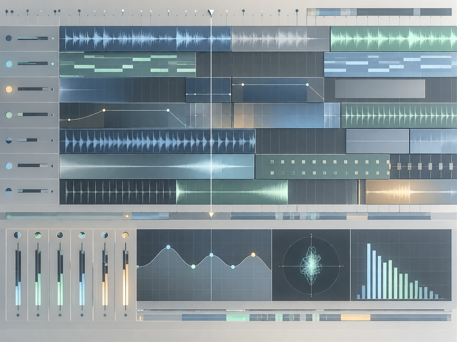Select the orange waveform clip on track seven

pos(411,192)
